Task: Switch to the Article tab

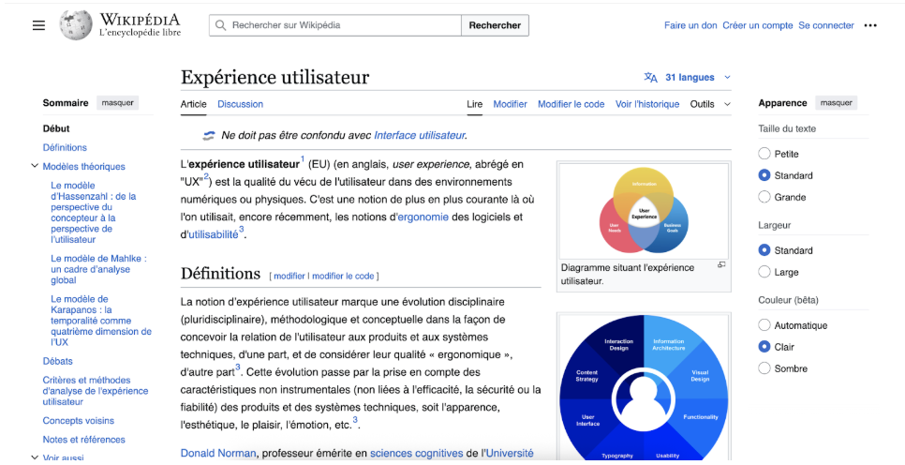Action: point(193,104)
